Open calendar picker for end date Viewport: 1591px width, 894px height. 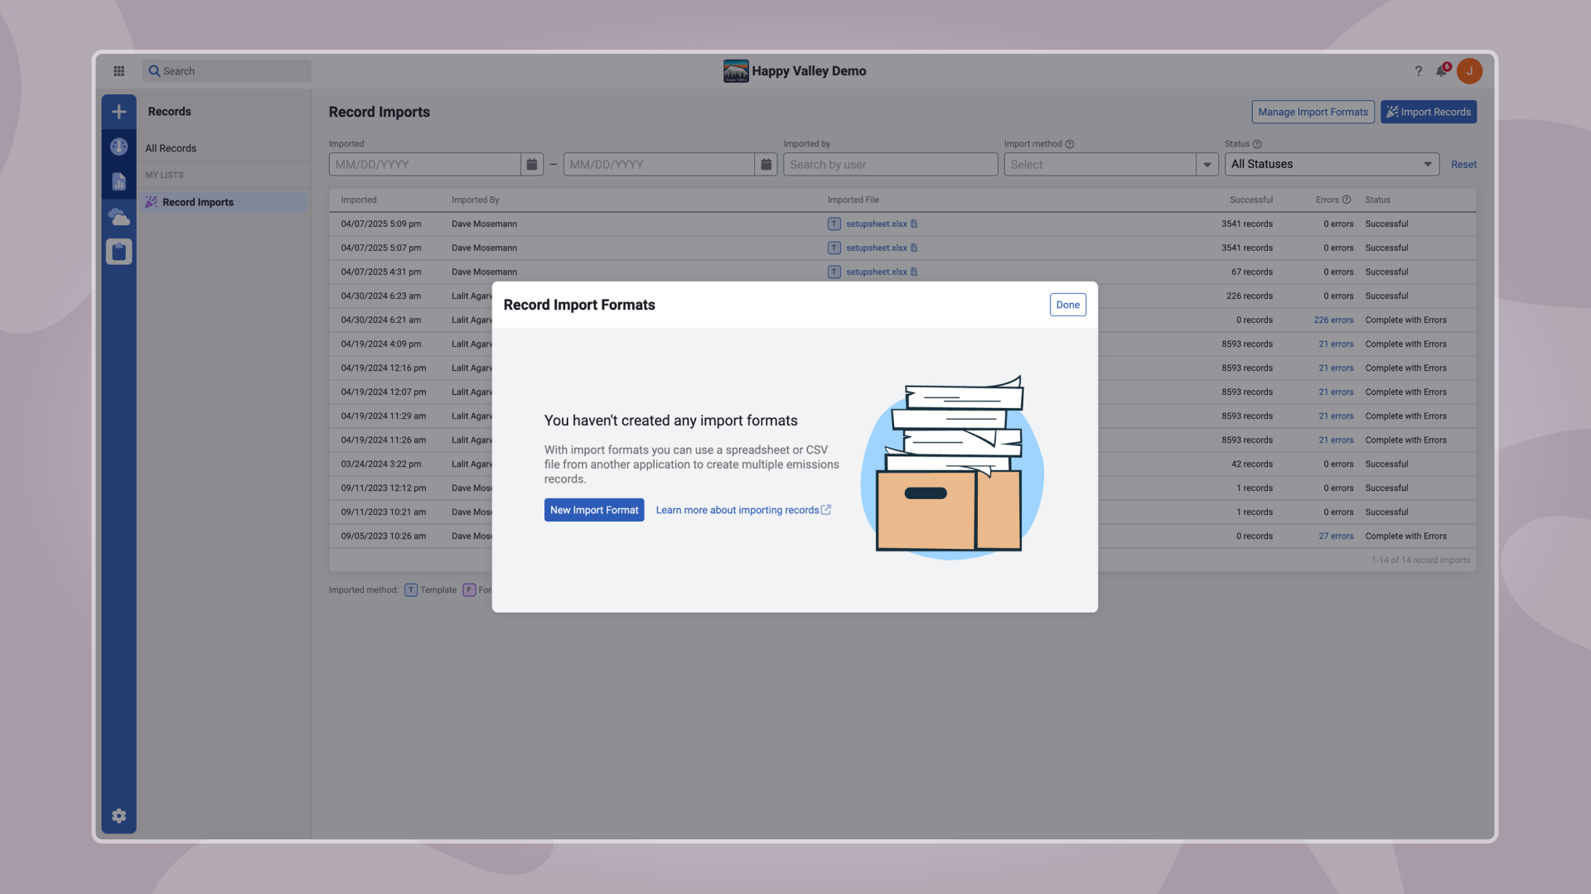(x=766, y=165)
